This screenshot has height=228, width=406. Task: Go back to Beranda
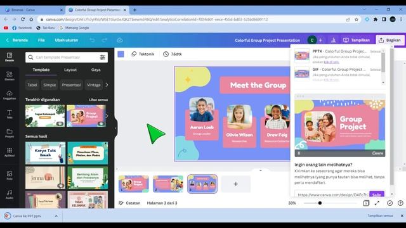17,40
